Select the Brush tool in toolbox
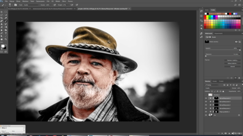 (6, 21)
